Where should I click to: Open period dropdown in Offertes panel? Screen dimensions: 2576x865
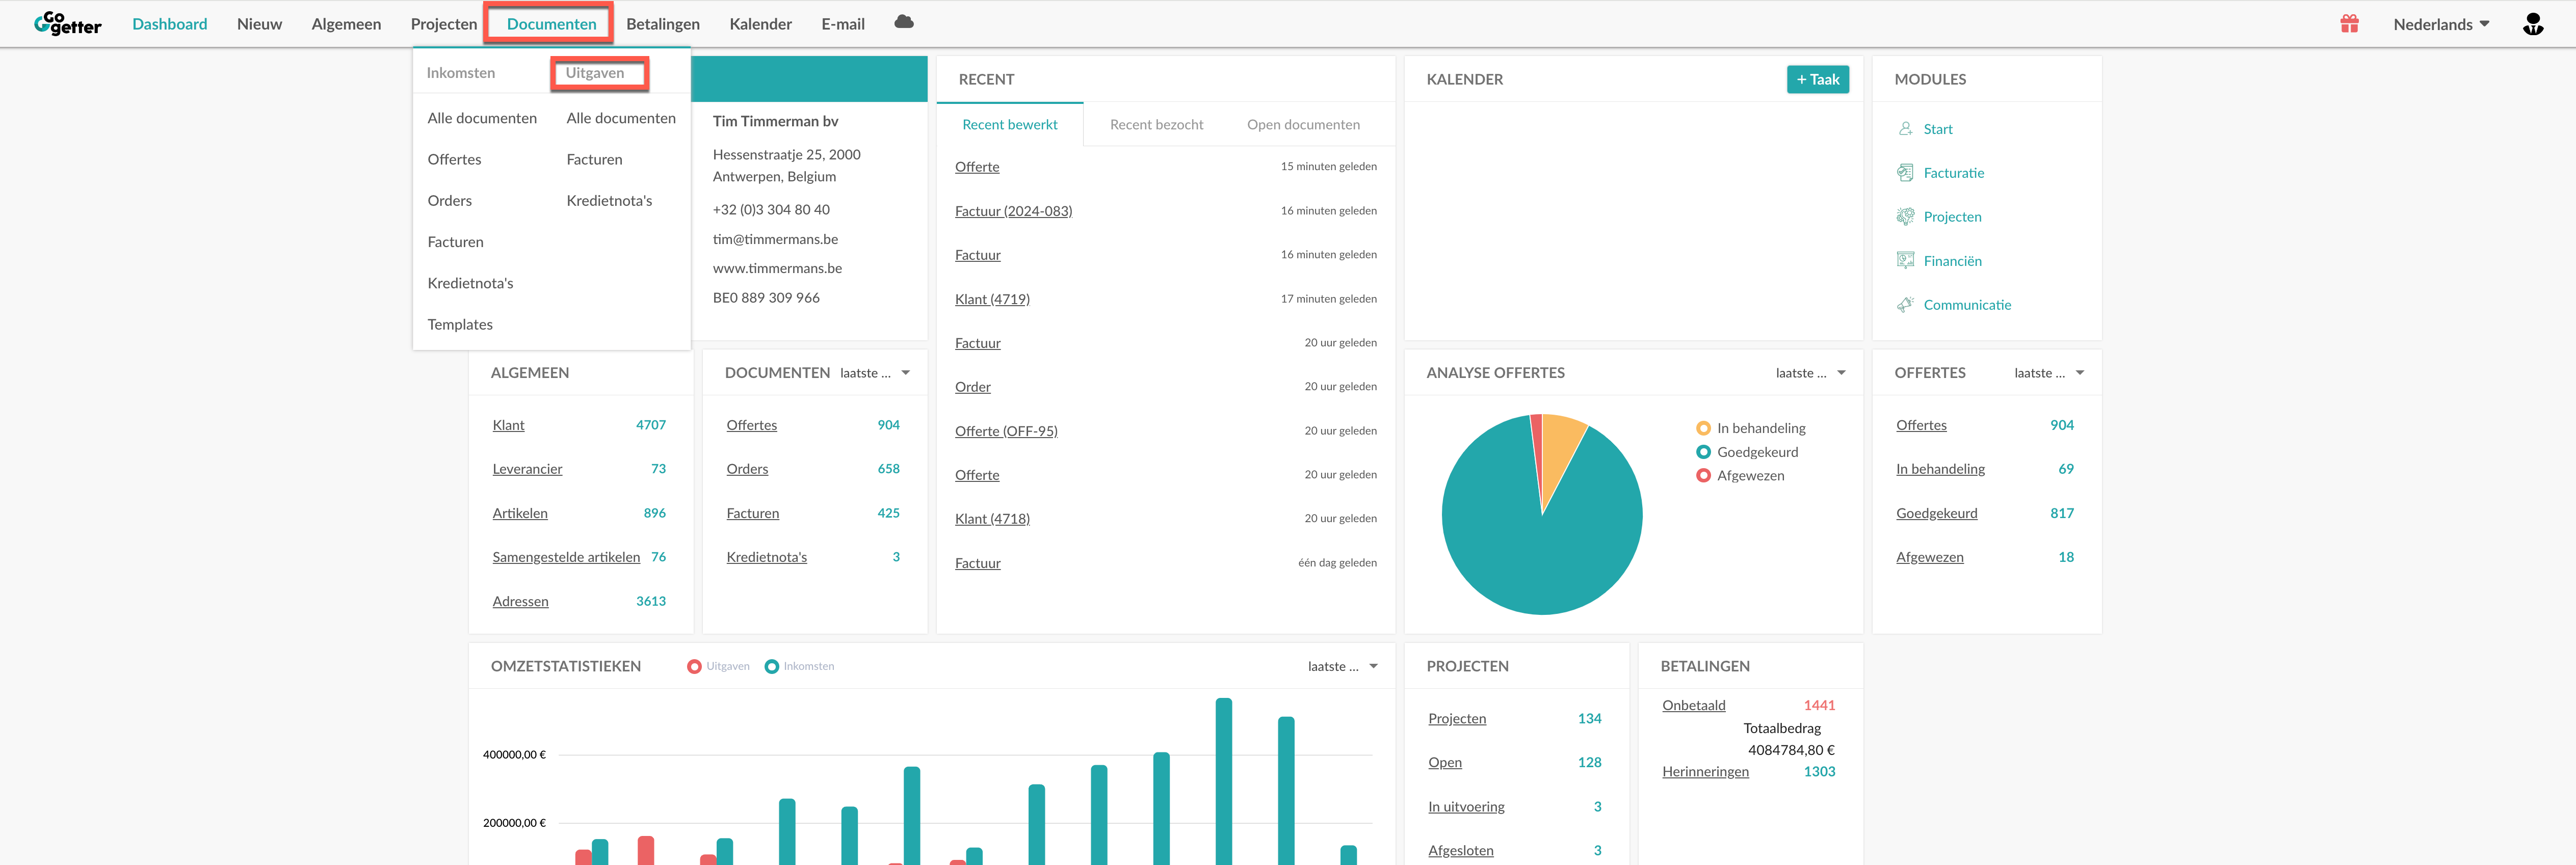coord(2049,373)
